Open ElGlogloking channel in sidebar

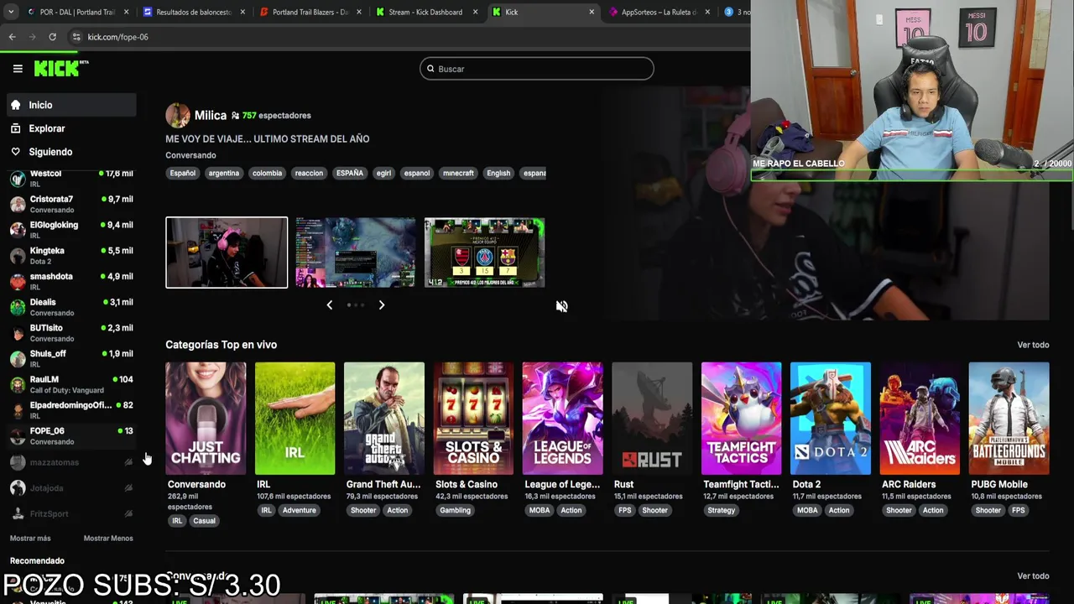coord(71,230)
